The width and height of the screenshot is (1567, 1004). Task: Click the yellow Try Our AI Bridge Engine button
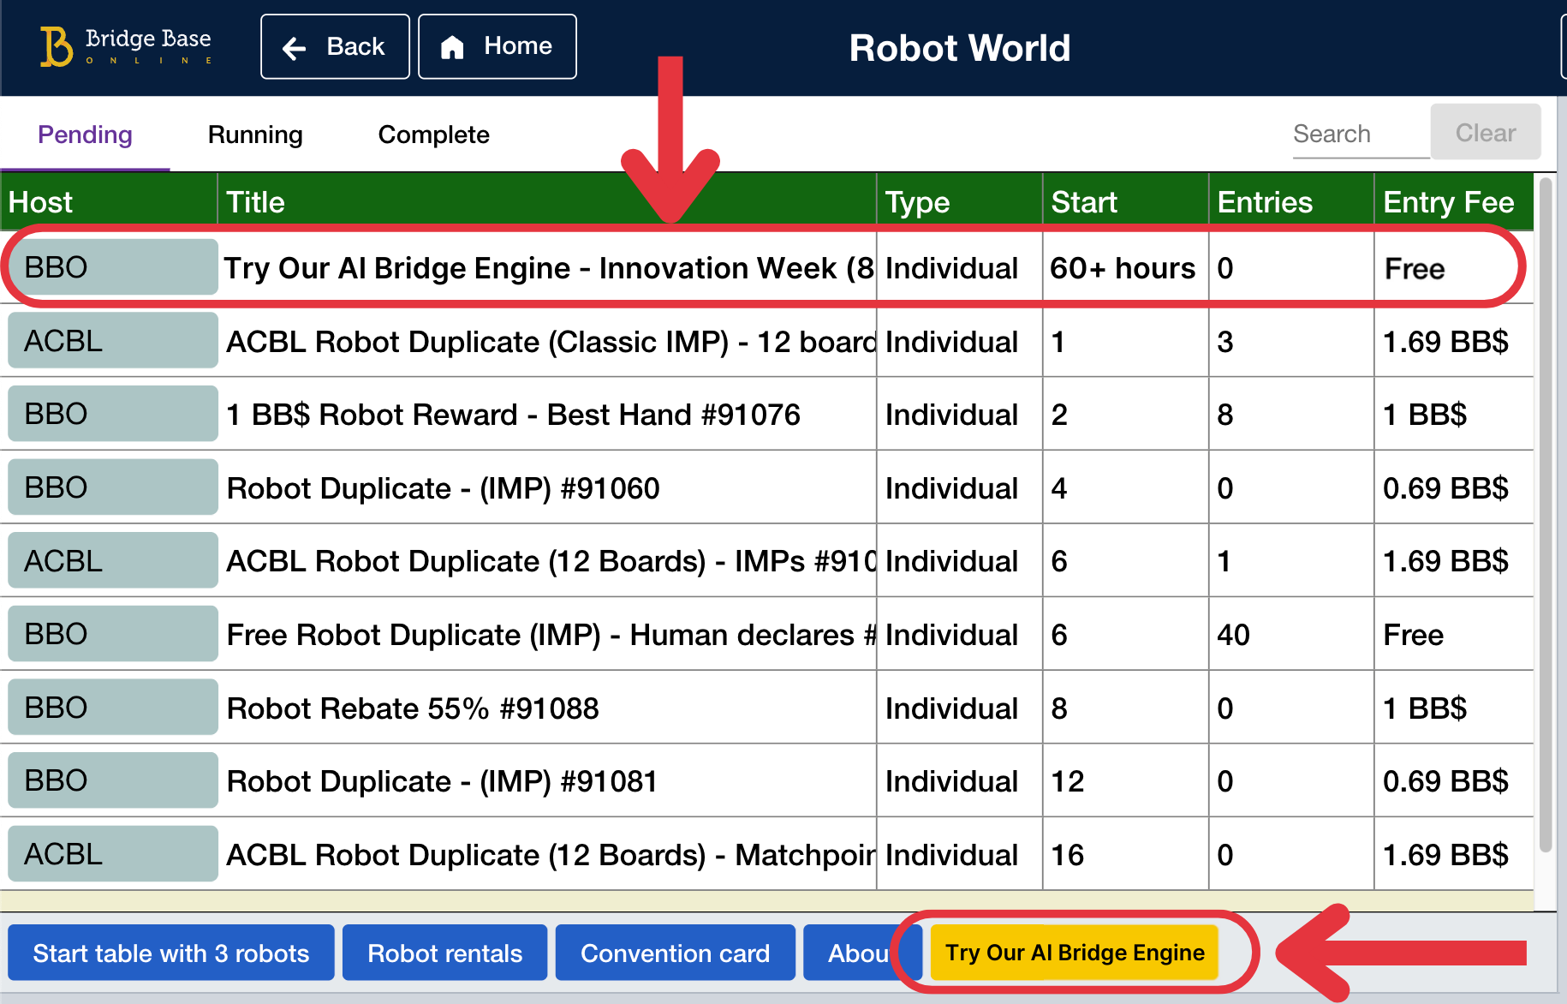tap(1074, 953)
